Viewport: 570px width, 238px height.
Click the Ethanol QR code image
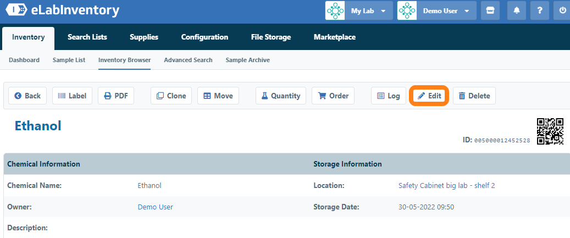pyautogui.click(x=550, y=131)
